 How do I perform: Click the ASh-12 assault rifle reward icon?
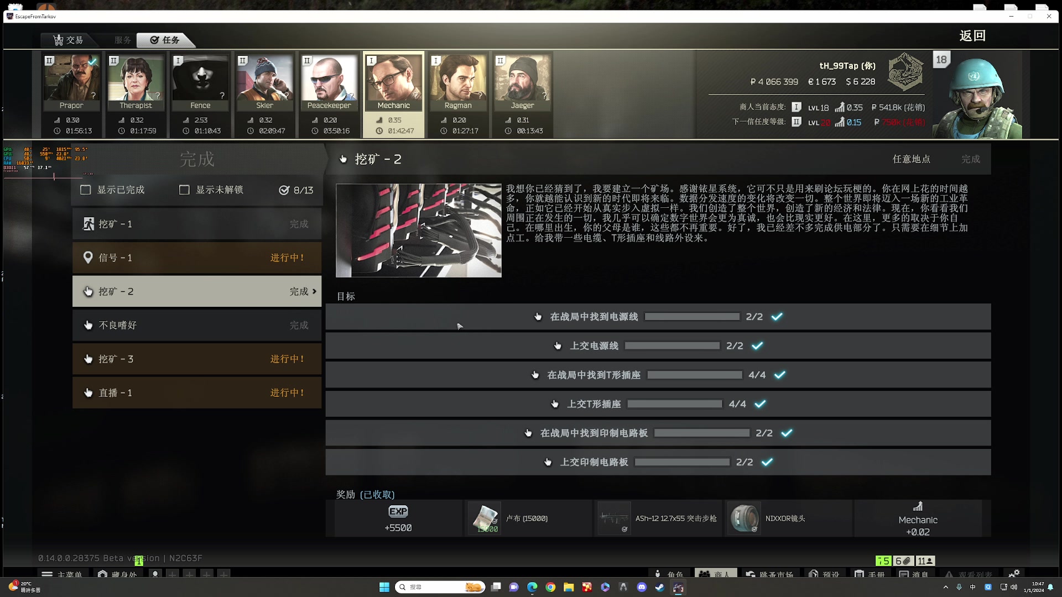tap(614, 519)
